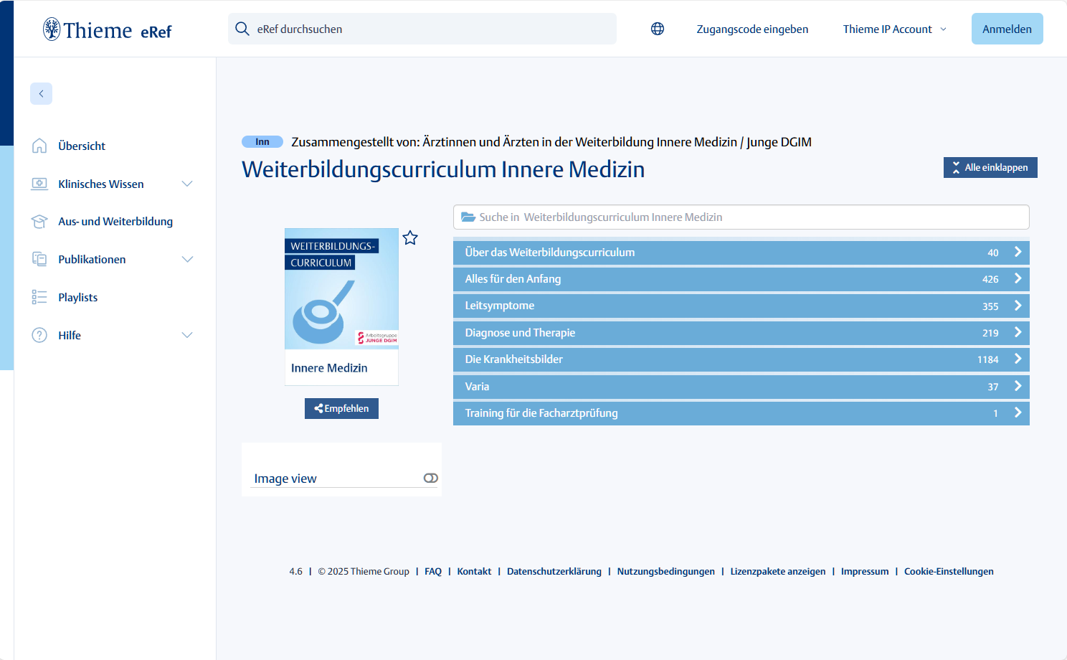The width and height of the screenshot is (1067, 660).
Task: Expand Alles für den Anfang section
Action: [x=741, y=279]
